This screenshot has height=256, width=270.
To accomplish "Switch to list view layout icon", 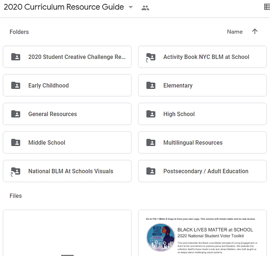I will tap(267, 7).
